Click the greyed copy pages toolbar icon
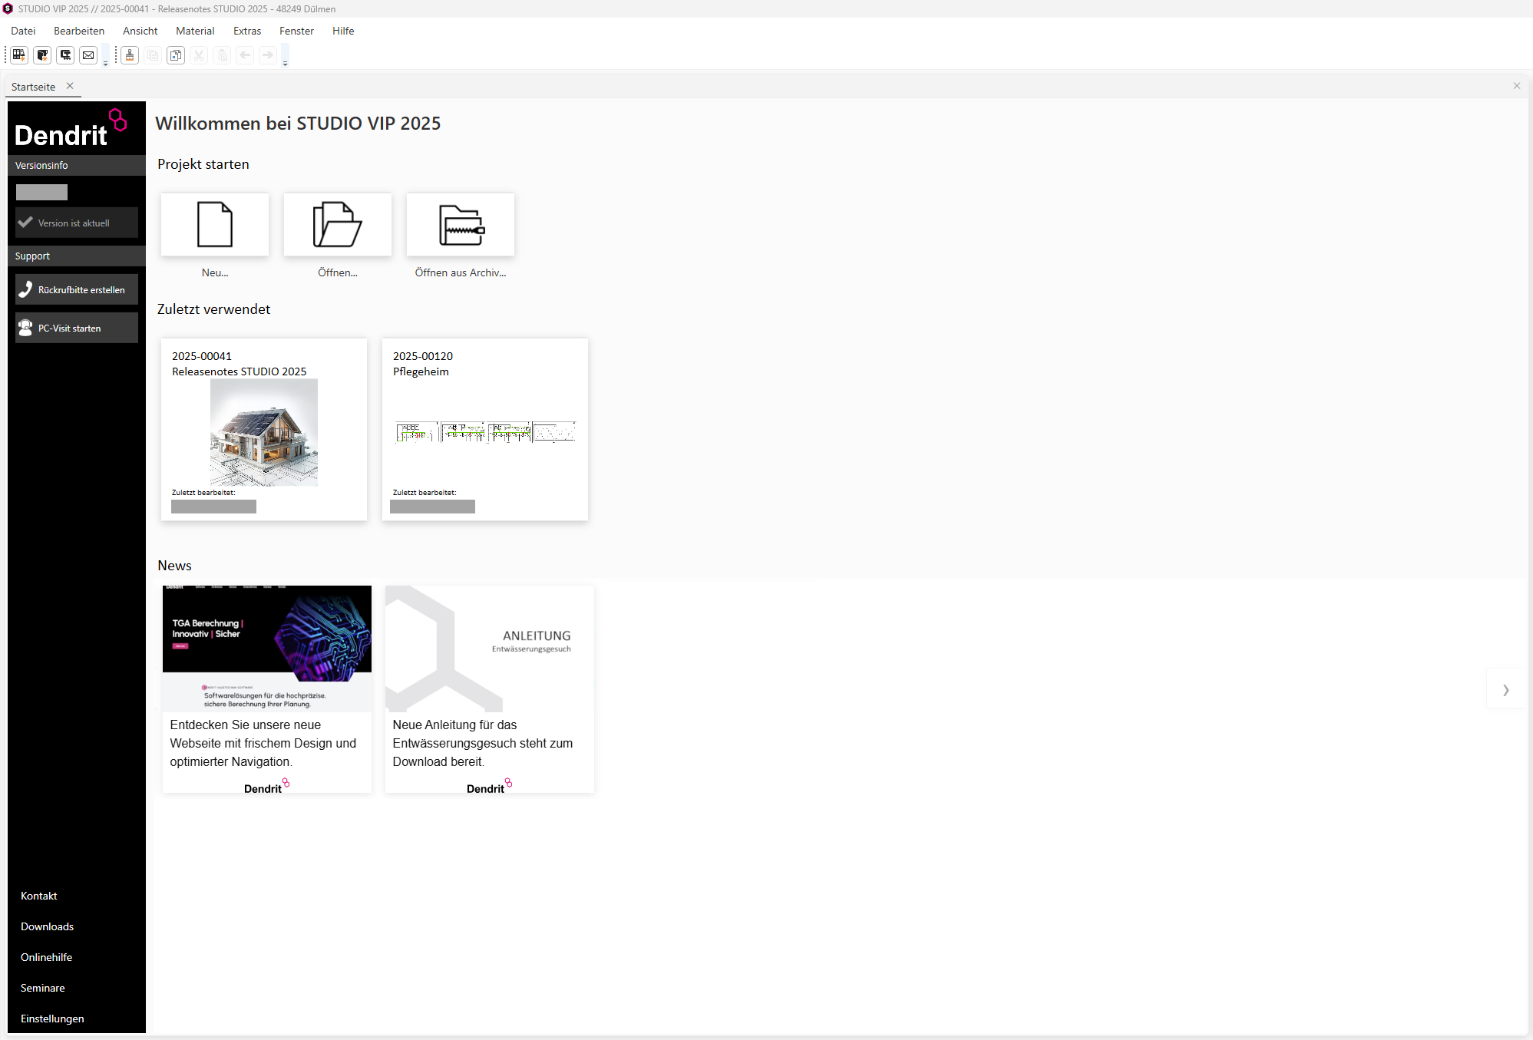 point(153,55)
